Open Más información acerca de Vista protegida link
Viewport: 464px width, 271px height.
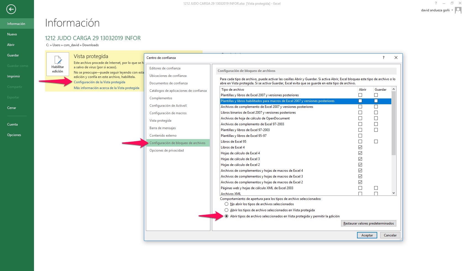(106, 88)
